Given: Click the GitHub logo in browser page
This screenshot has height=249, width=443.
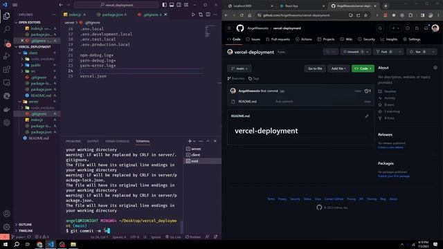Looking at the screenshot, I should point(240,28).
